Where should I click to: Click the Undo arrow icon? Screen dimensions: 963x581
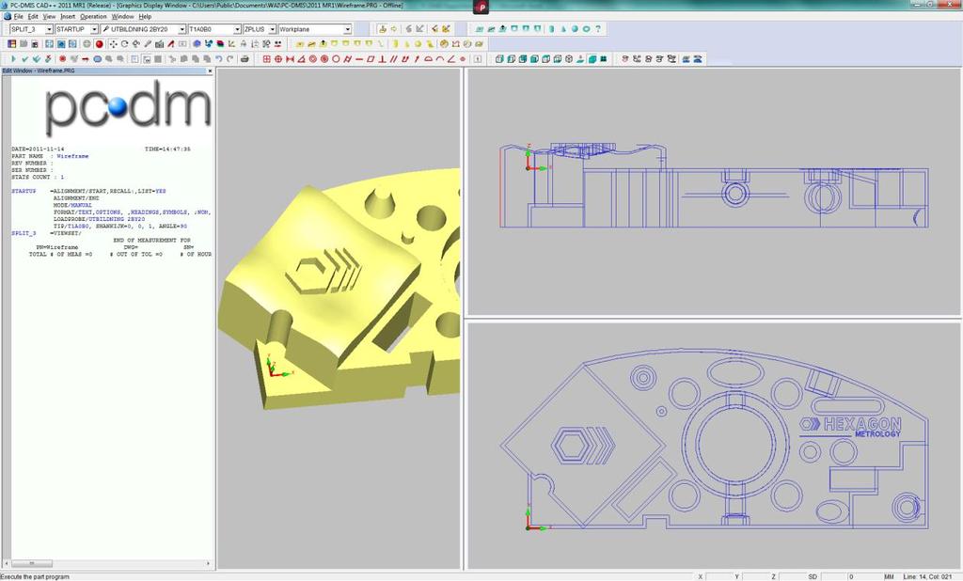[218, 59]
